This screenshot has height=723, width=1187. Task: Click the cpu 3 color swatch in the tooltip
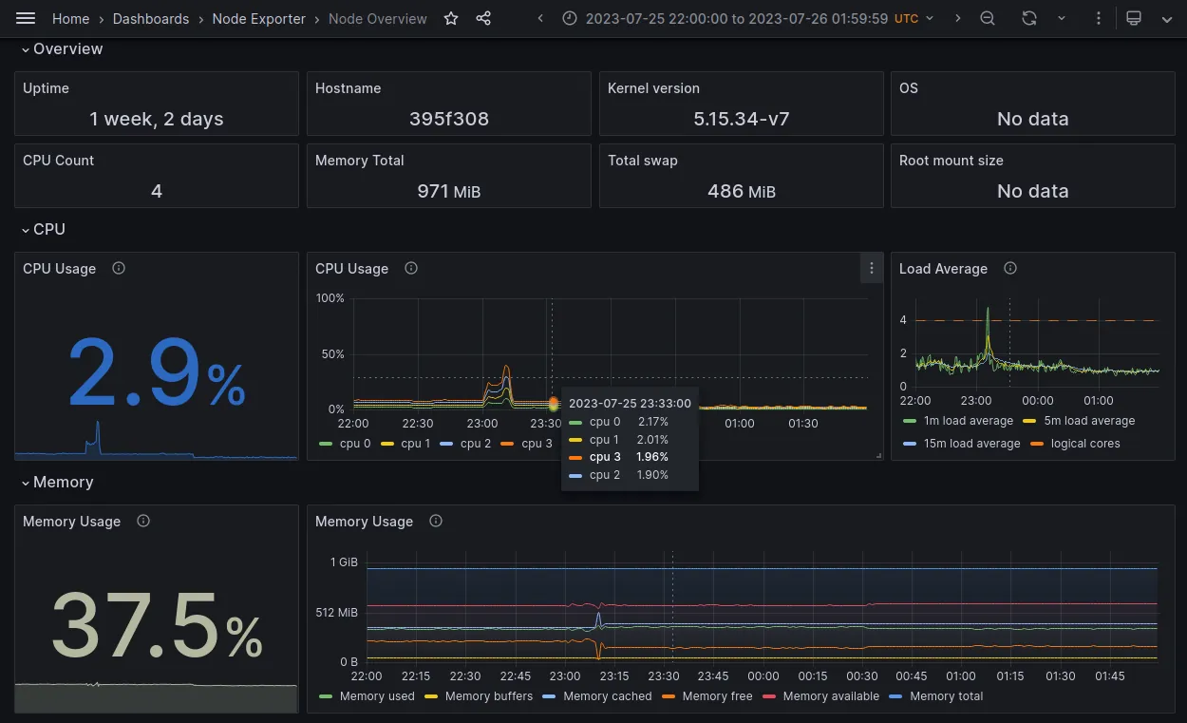click(578, 457)
